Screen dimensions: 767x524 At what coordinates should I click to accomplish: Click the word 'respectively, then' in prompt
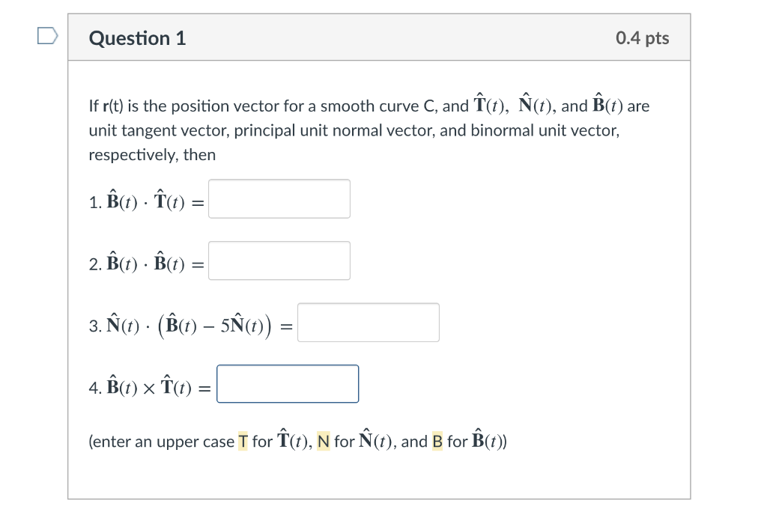[x=152, y=155]
